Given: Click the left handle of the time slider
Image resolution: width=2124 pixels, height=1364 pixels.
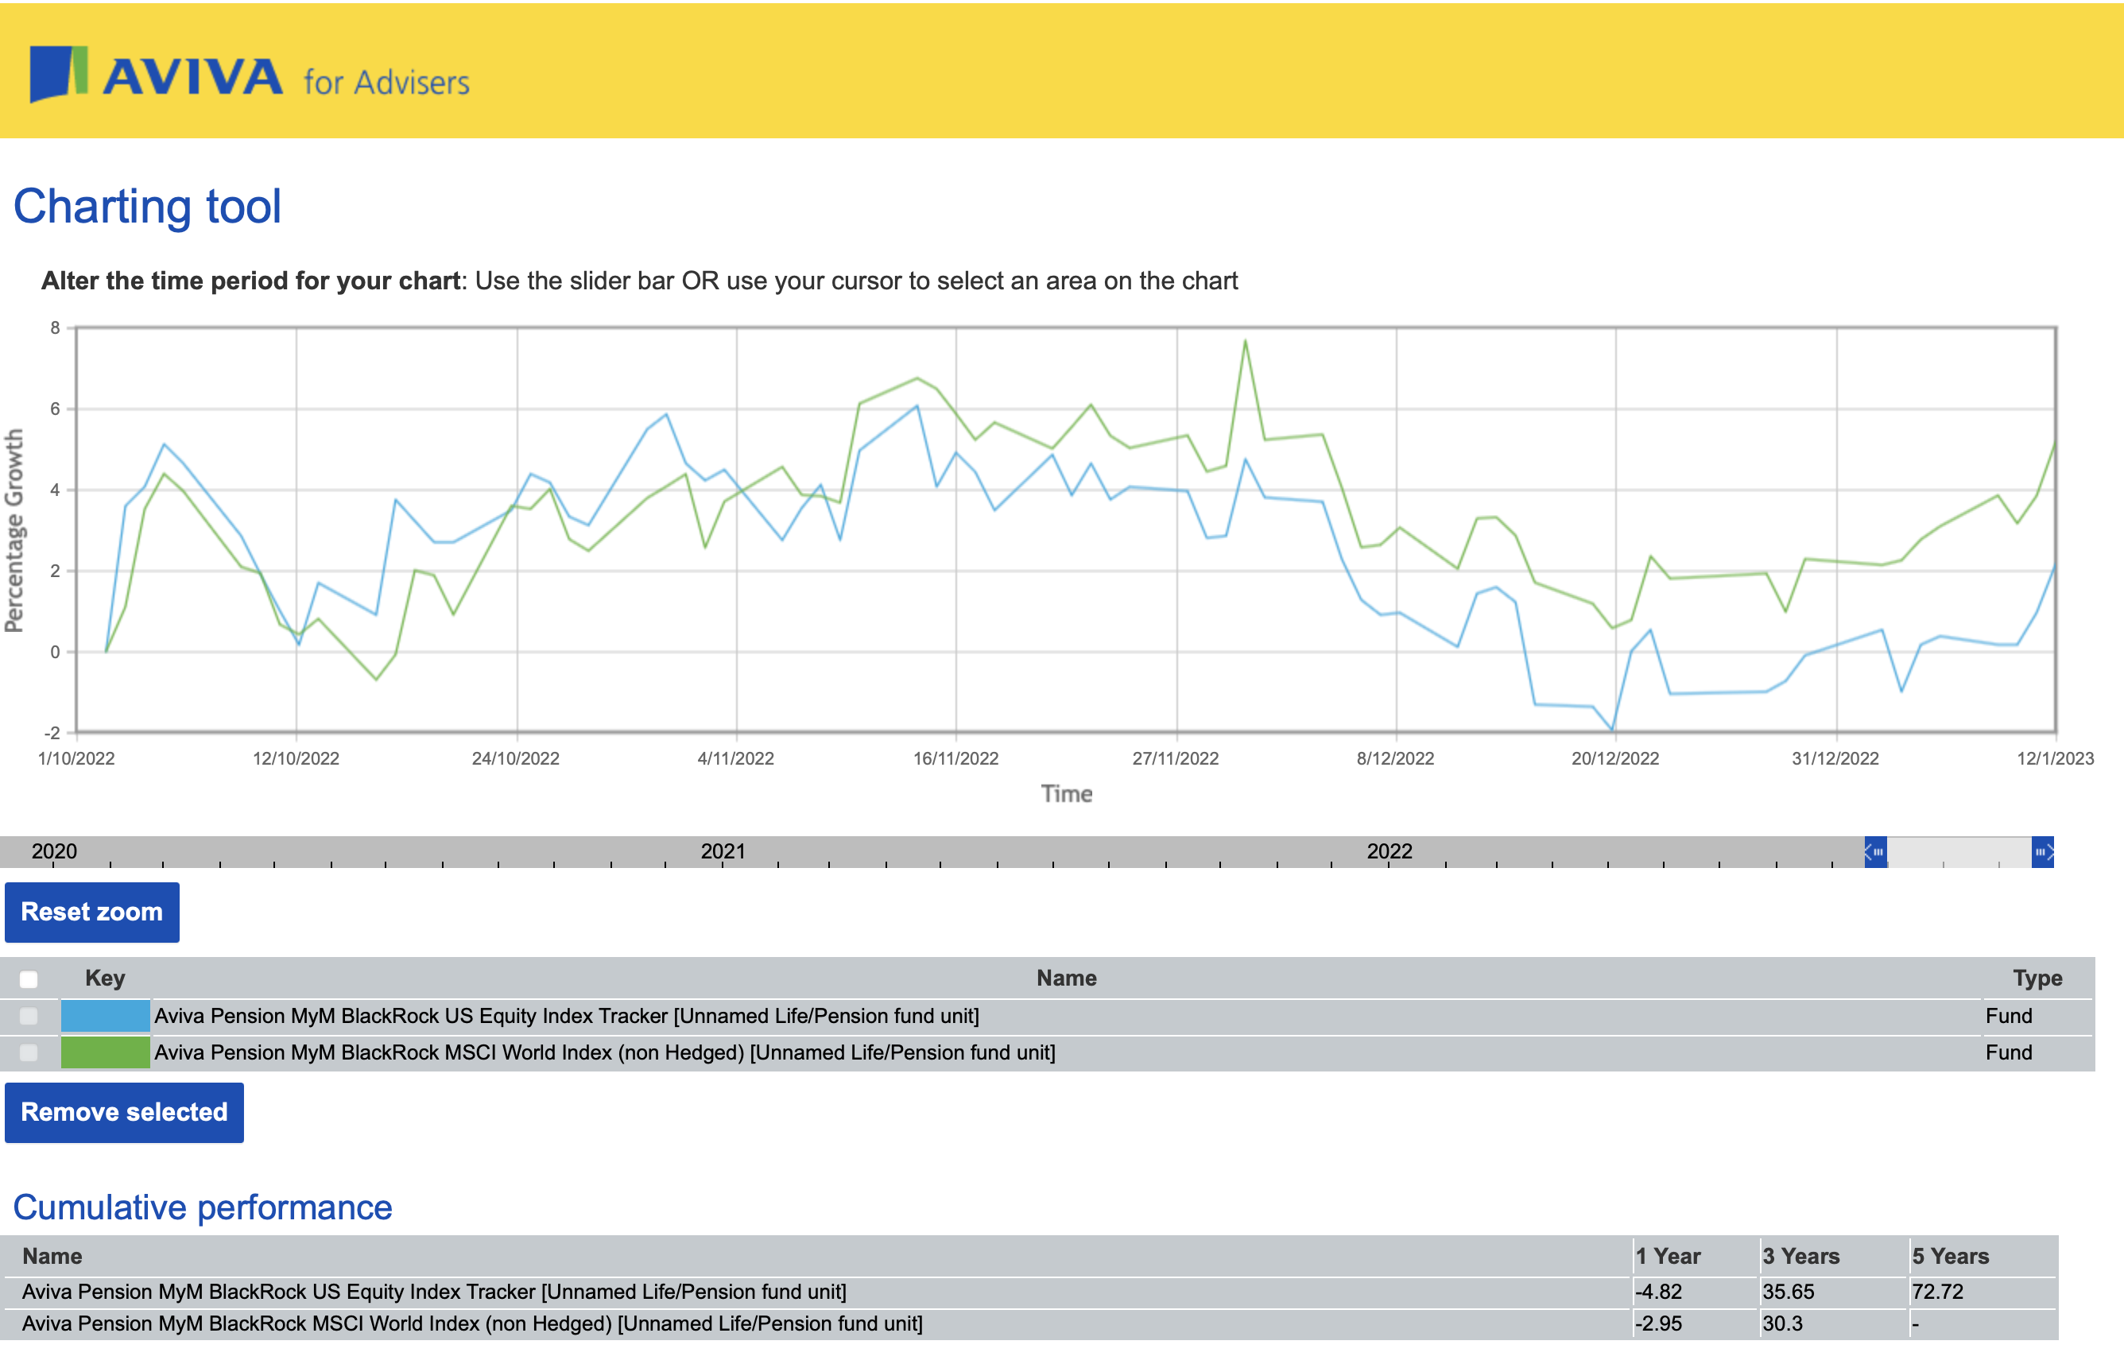Looking at the screenshot, I should pos(1875,852).
